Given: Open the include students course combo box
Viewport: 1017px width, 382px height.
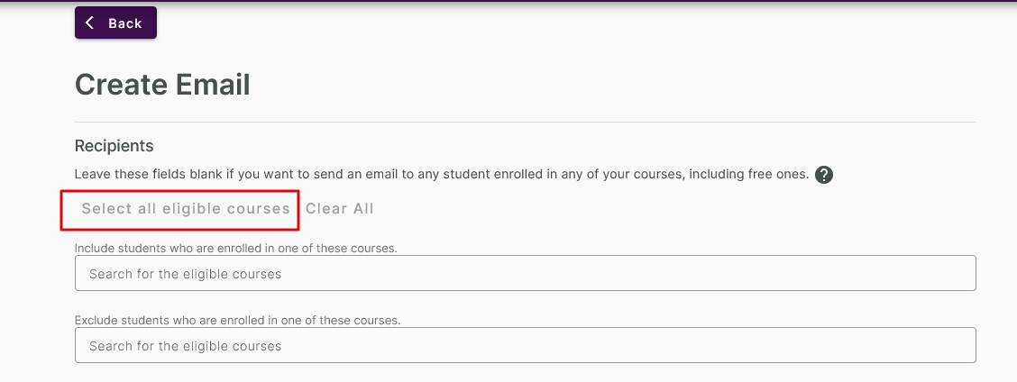Looking at the screenshot, I should (526, 273).
